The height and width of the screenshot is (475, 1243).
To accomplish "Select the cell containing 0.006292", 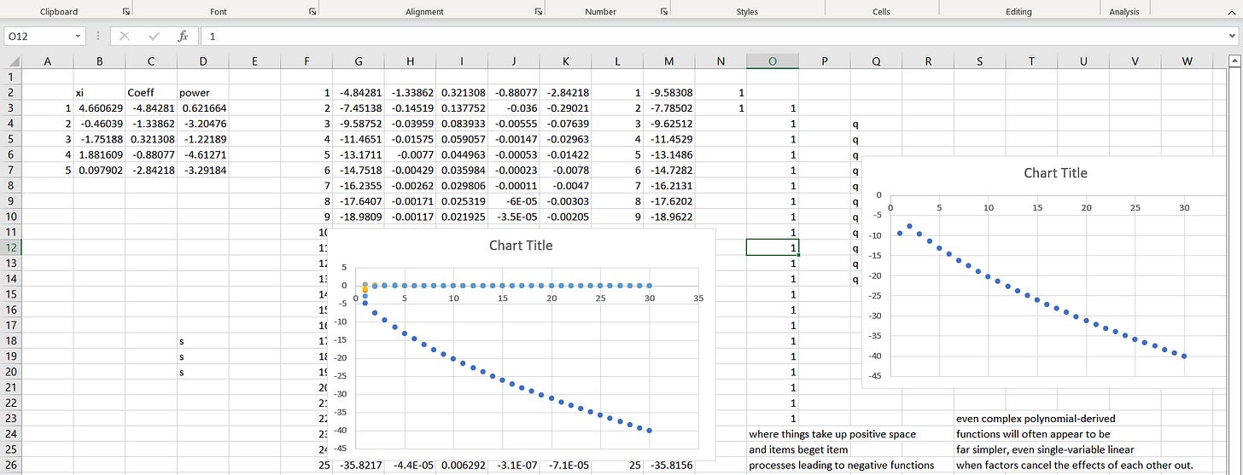I will 462,466.
